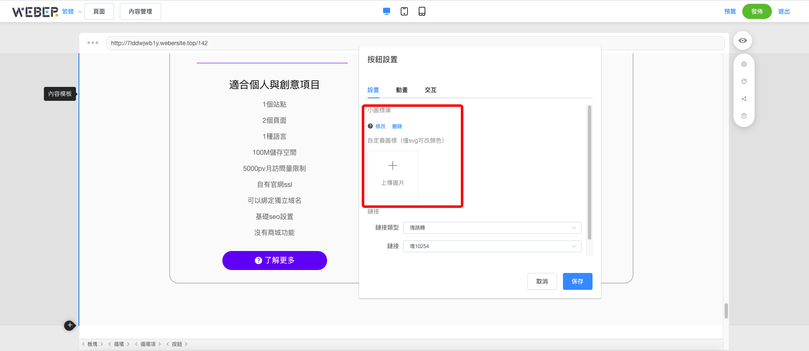Click the dialog's vertical scrollbar
Viewport: 809px width, 351px height.
coord(590,172)
